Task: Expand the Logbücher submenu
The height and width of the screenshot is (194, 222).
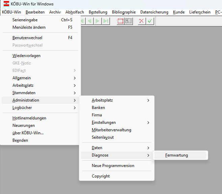Action: click(x=40, y=108)
